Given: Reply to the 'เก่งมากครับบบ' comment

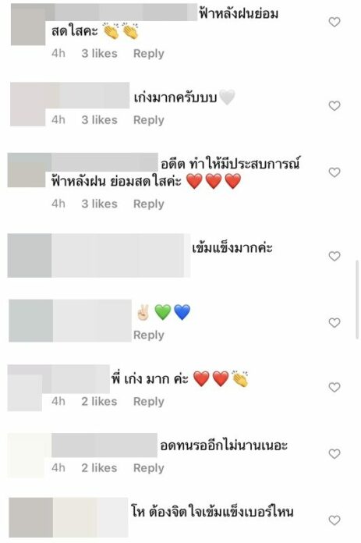Looking at the screenshot, I should point(149,120).
